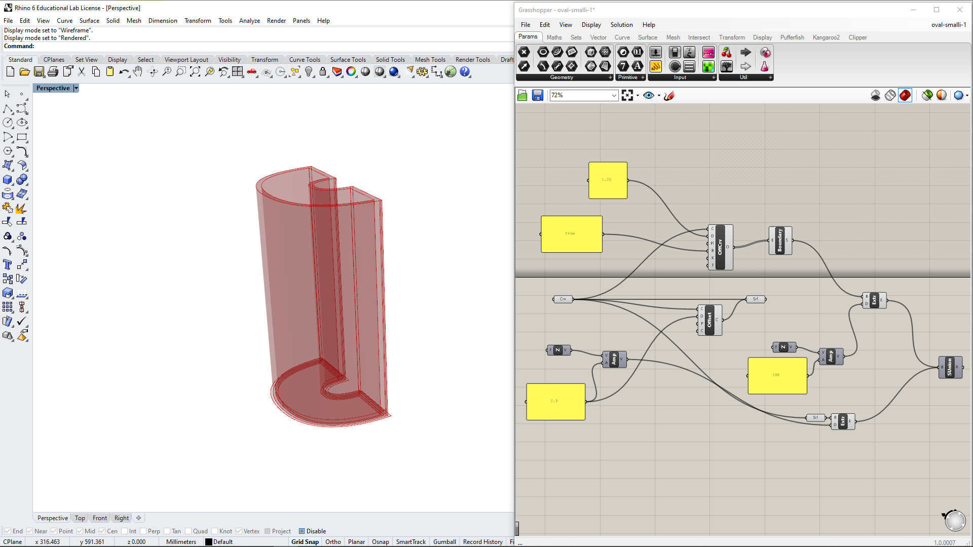Click the Record History button
973x547 pixels.
pos(482,542)
